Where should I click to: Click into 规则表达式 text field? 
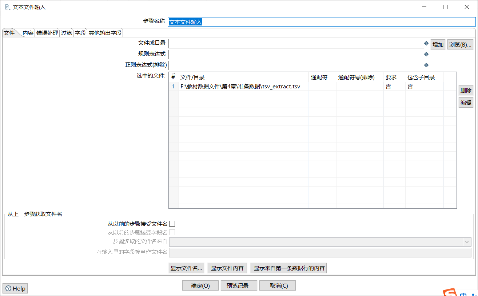click(x=296, y=55)
